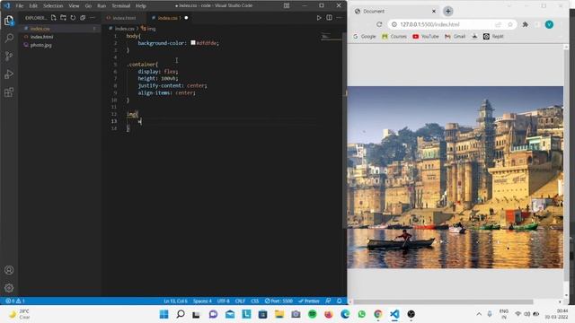Open the View menu
The width and height of the screenshot is (575, 323).
pyautogui.click(x=74, y=6)
